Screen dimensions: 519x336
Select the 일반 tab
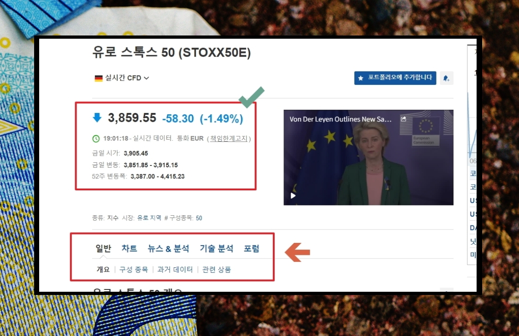point(103,248)
